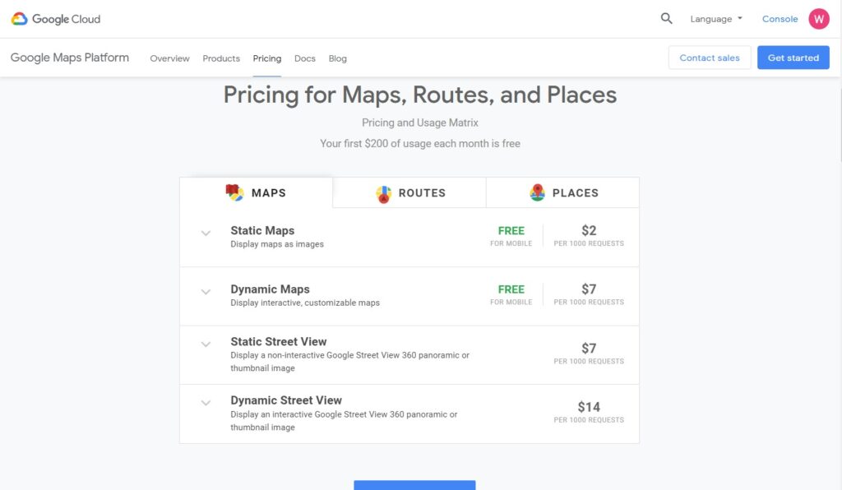Expand the Dynamic Street View row
The image size is (842, 490).
[x=206, y=403]
